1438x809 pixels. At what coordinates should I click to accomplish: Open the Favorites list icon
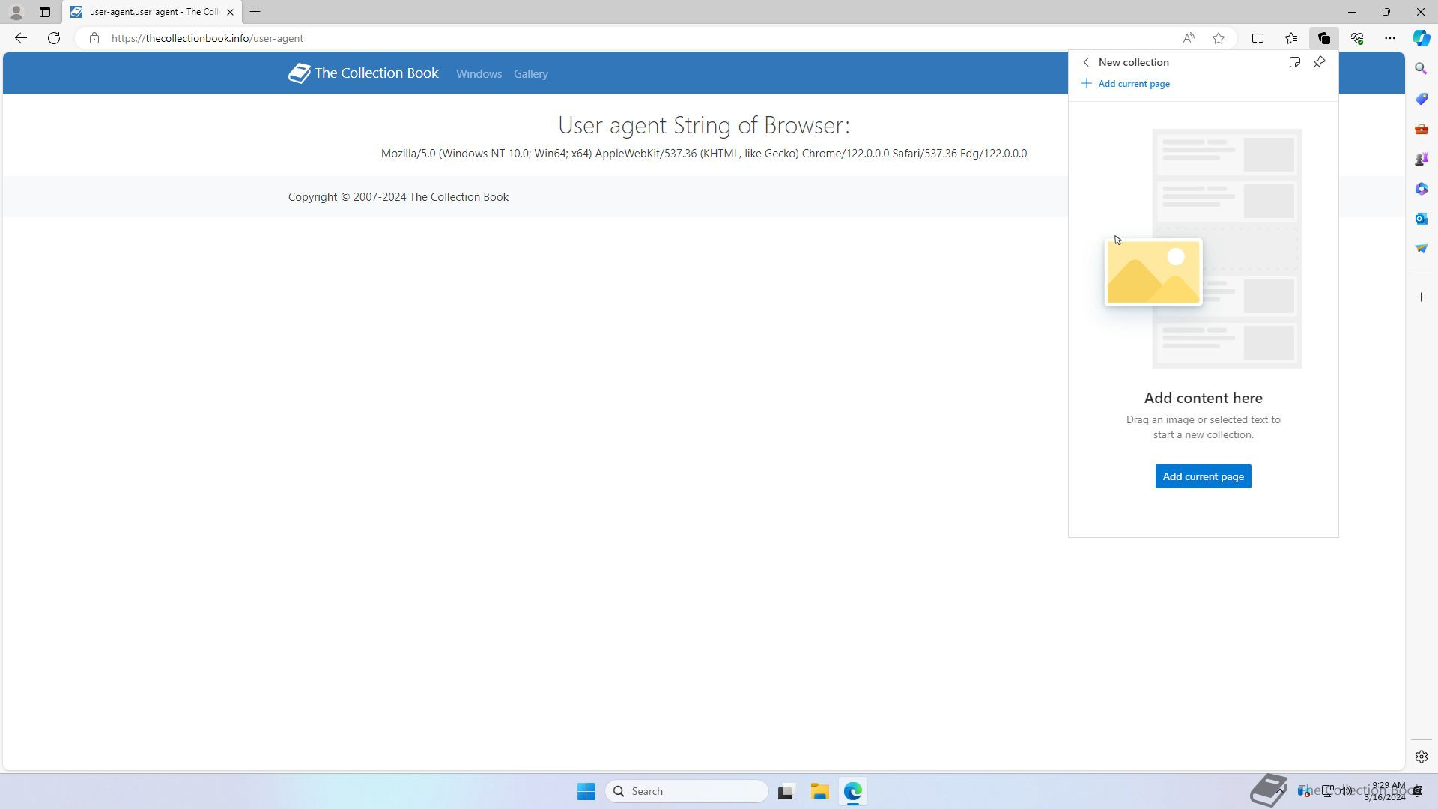[x=1291, y=38]
